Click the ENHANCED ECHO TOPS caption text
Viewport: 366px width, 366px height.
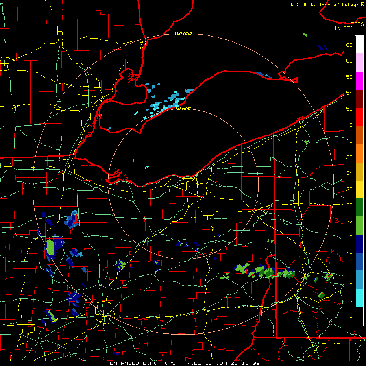point(143,363)
